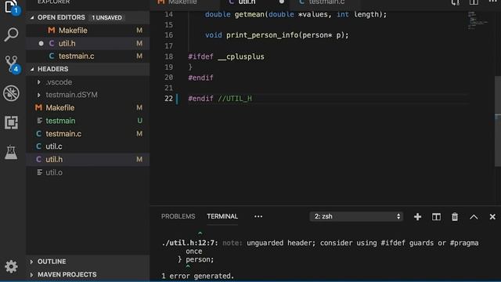Add a new terminal with plus icon

(x=417, y=217)
